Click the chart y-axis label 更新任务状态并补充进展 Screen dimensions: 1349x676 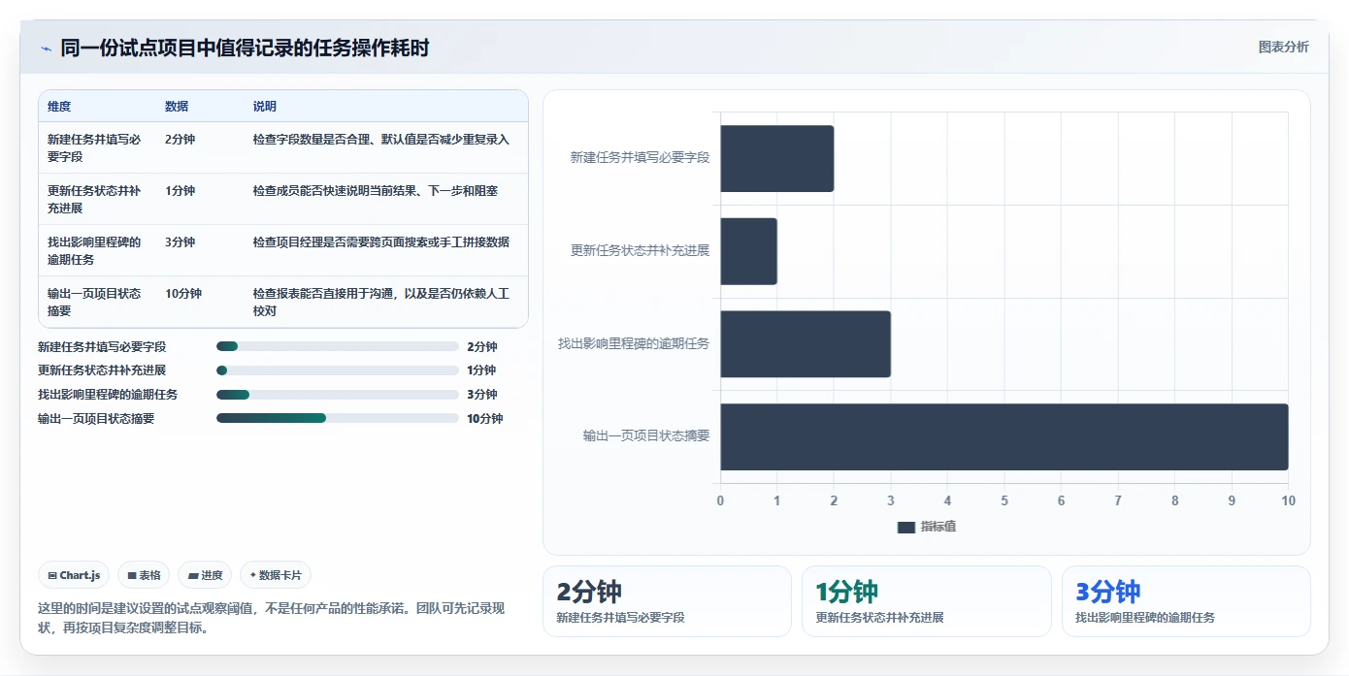click(641, 250)
